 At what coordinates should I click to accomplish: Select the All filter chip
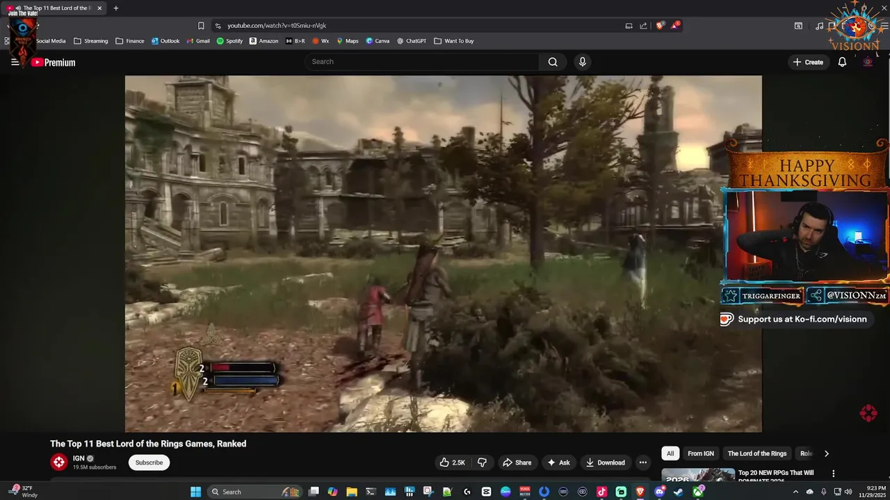coord(670,453)
